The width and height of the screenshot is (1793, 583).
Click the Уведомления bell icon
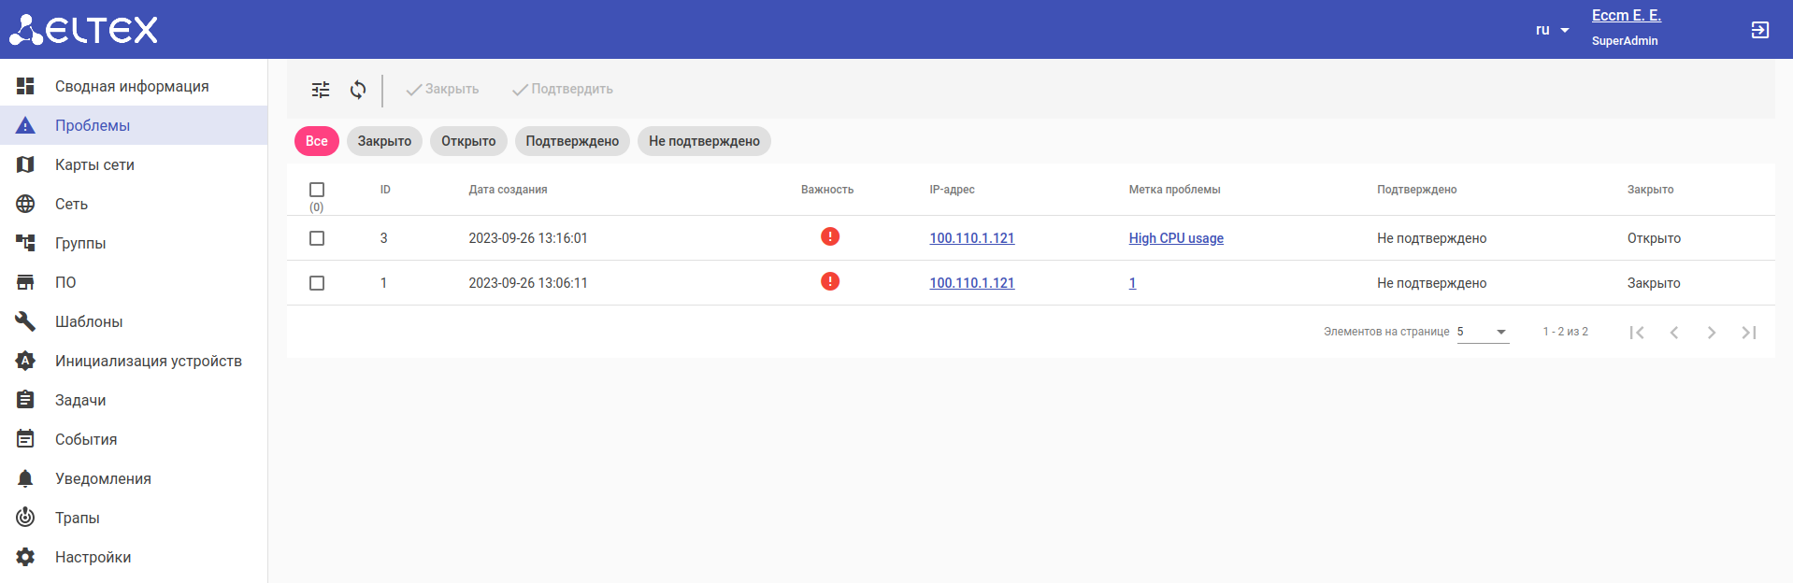click(25, 478)
